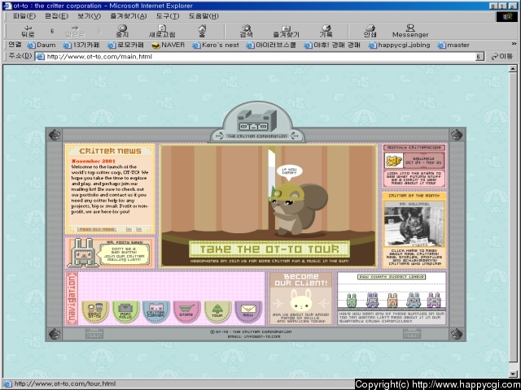This screenshot has height=390, width=521.
Task: Click the OT-TO robot logo at top
Action: click(x=257, y=121)
